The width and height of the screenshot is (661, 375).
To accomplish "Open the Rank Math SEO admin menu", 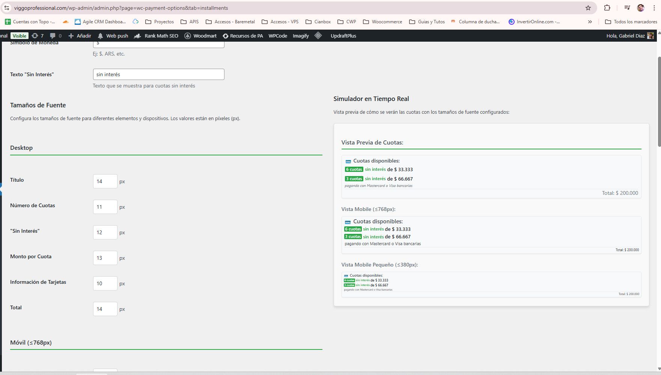I will (x=156, y=36).
